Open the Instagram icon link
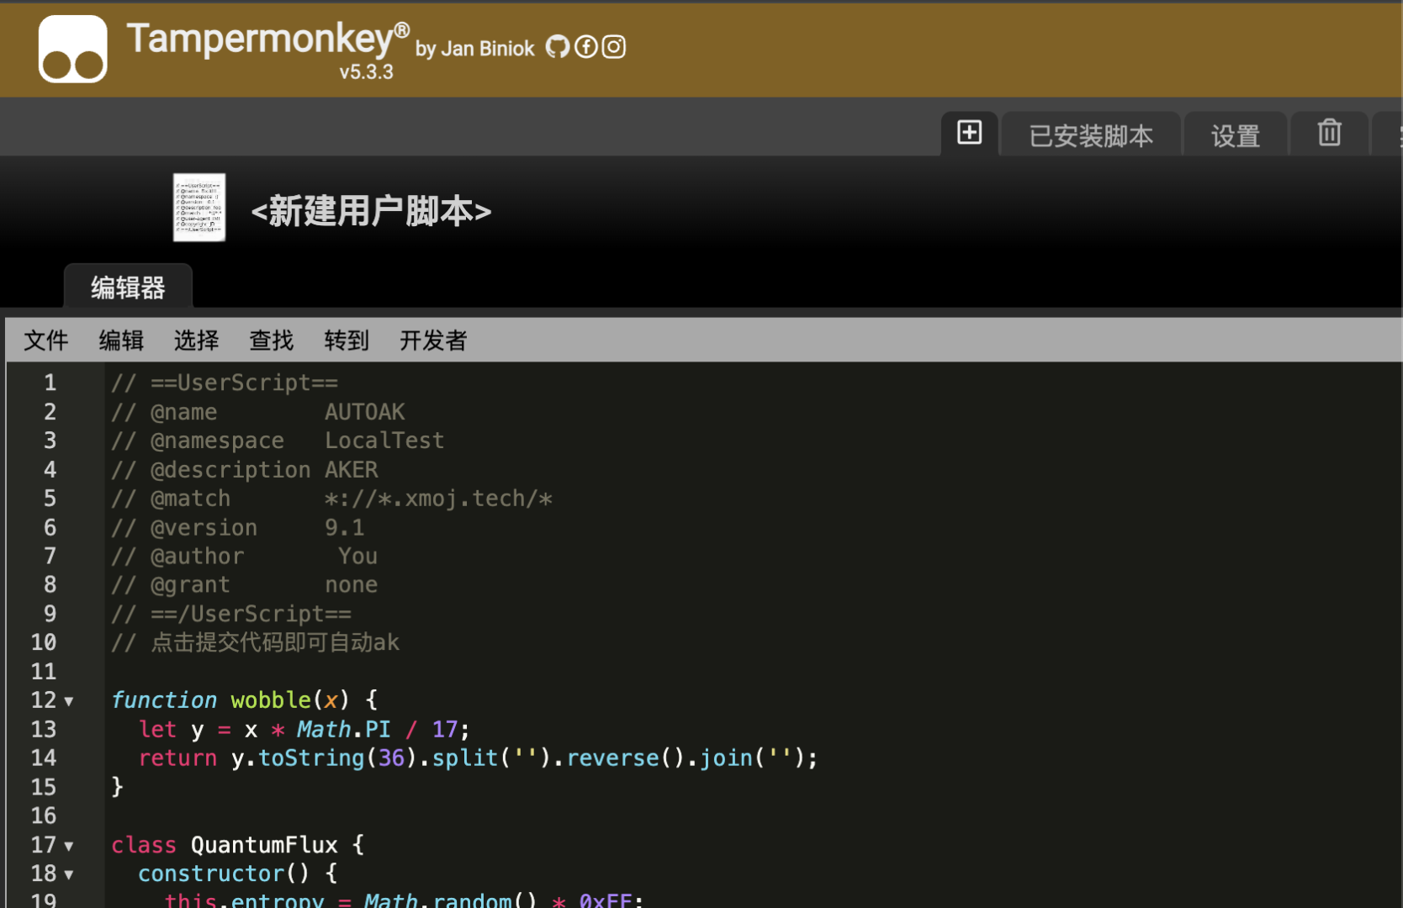The image size is (1403, 908). coord(614,47)
